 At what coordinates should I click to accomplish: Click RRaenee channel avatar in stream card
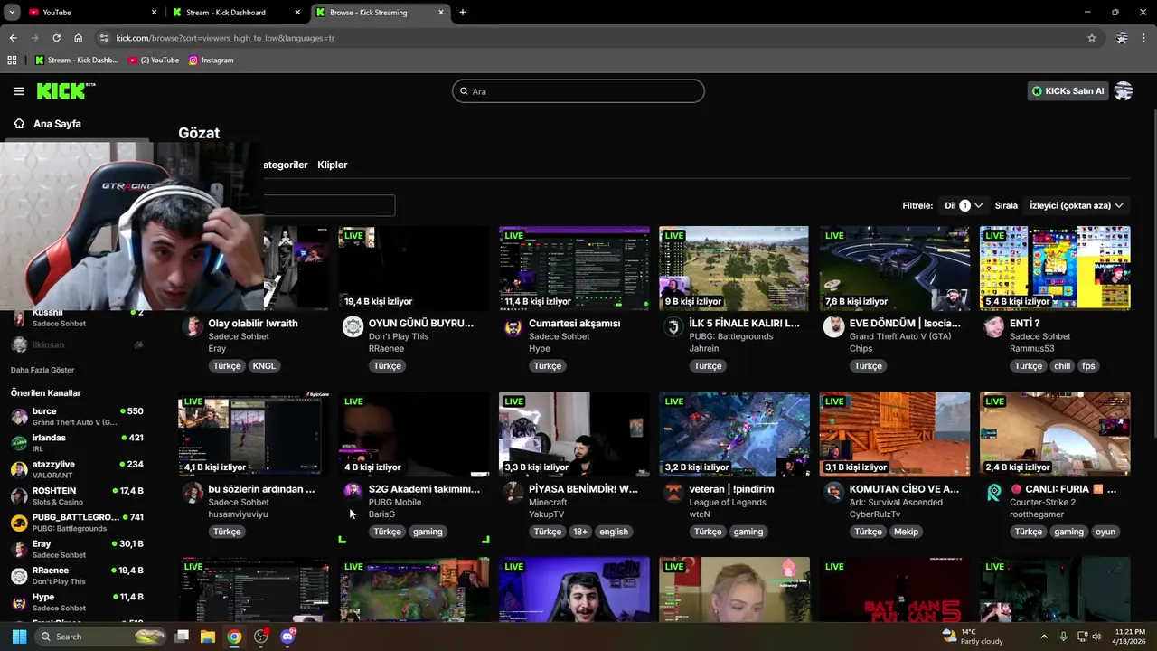[353, 327]
